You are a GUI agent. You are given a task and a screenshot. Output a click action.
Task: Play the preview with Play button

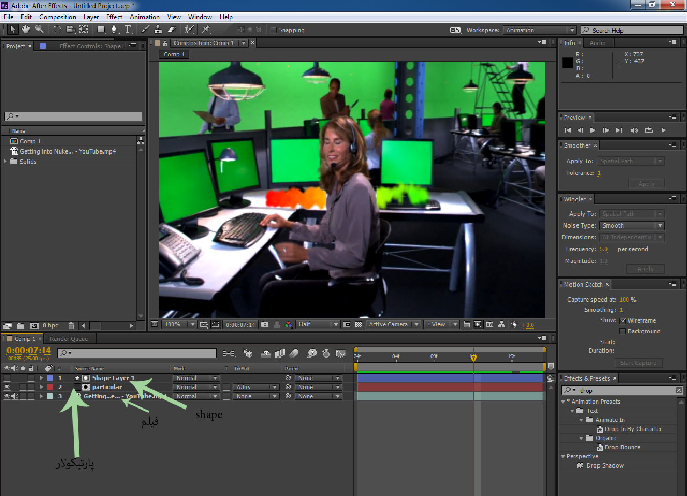coord(593,130)
